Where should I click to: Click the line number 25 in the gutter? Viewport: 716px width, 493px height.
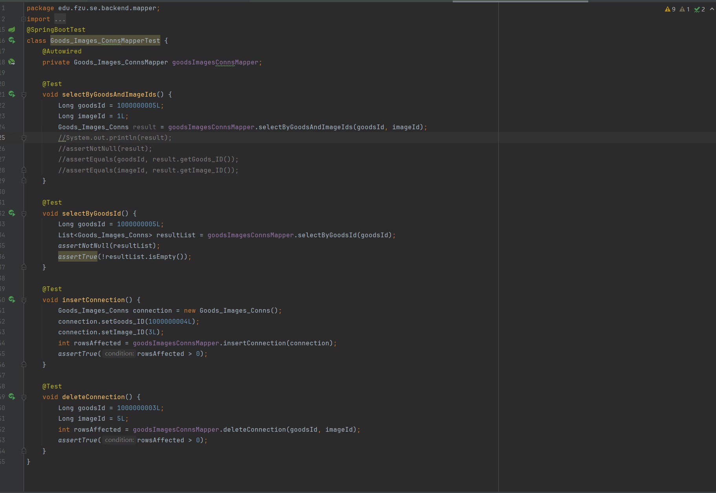2,137
